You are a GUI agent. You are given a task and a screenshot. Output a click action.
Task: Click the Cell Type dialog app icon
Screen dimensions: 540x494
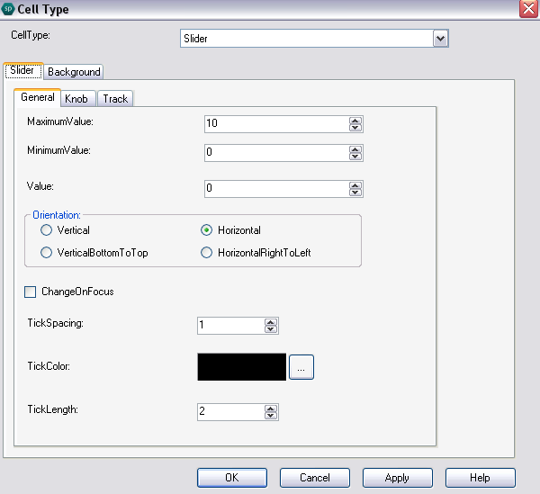pyautogui.click(x=8, y=9)
